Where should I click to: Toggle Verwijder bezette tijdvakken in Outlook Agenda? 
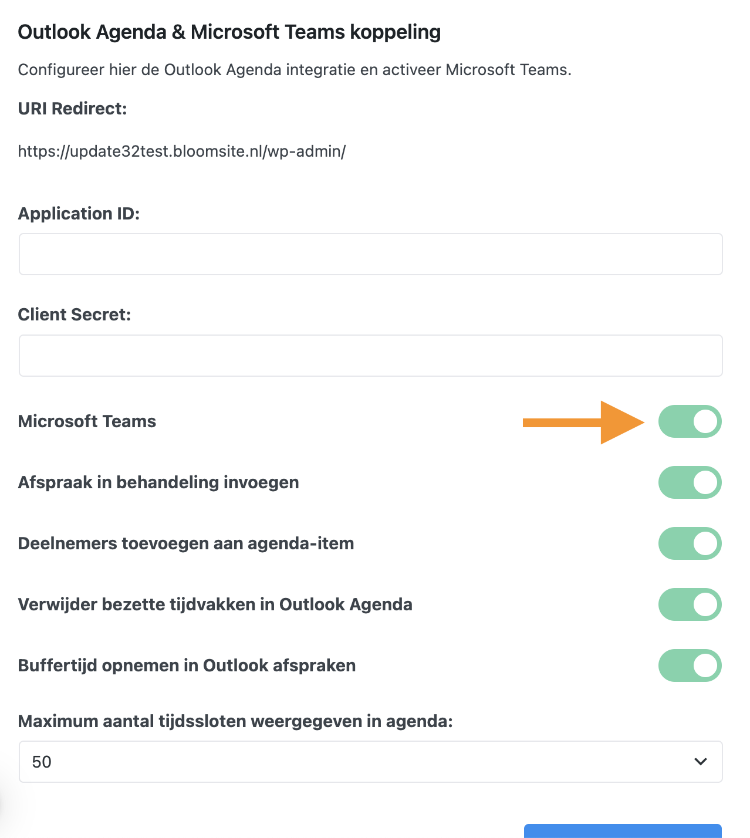pos(690,604)
